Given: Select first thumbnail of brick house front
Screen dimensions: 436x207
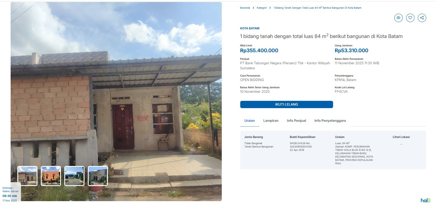Looking at the screenshot, I should pos(27,176).
